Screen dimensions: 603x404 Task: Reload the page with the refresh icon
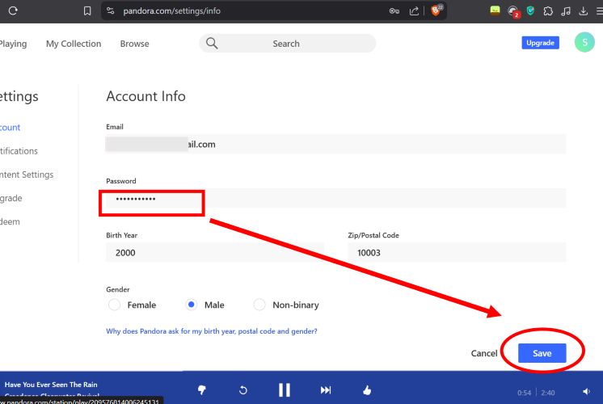click(x=13, y=11)
